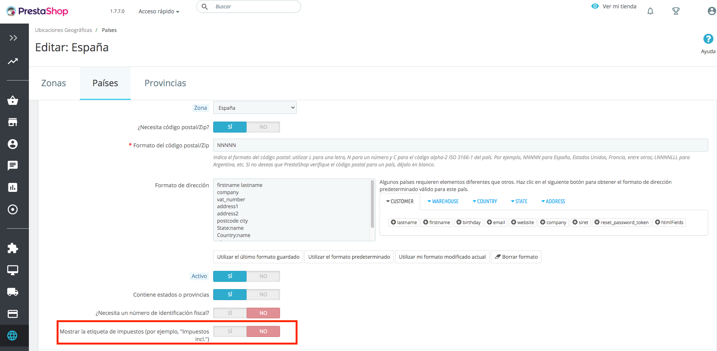The height and width of the screenshot is (351, 717).
Task: Click Utilizar mi formato modificado actual
Action: tap(442, 257)
